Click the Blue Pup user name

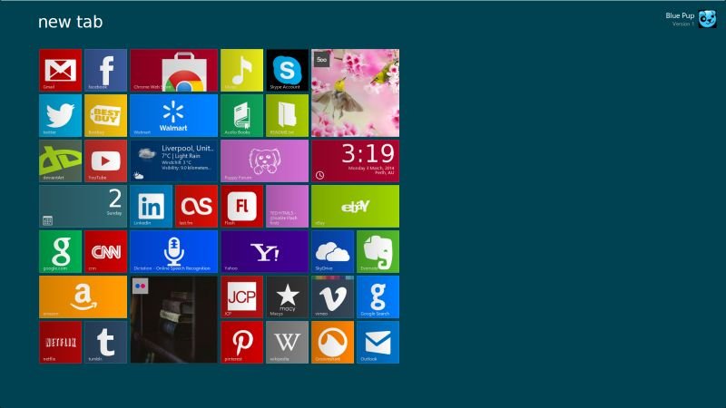point(680,15)
